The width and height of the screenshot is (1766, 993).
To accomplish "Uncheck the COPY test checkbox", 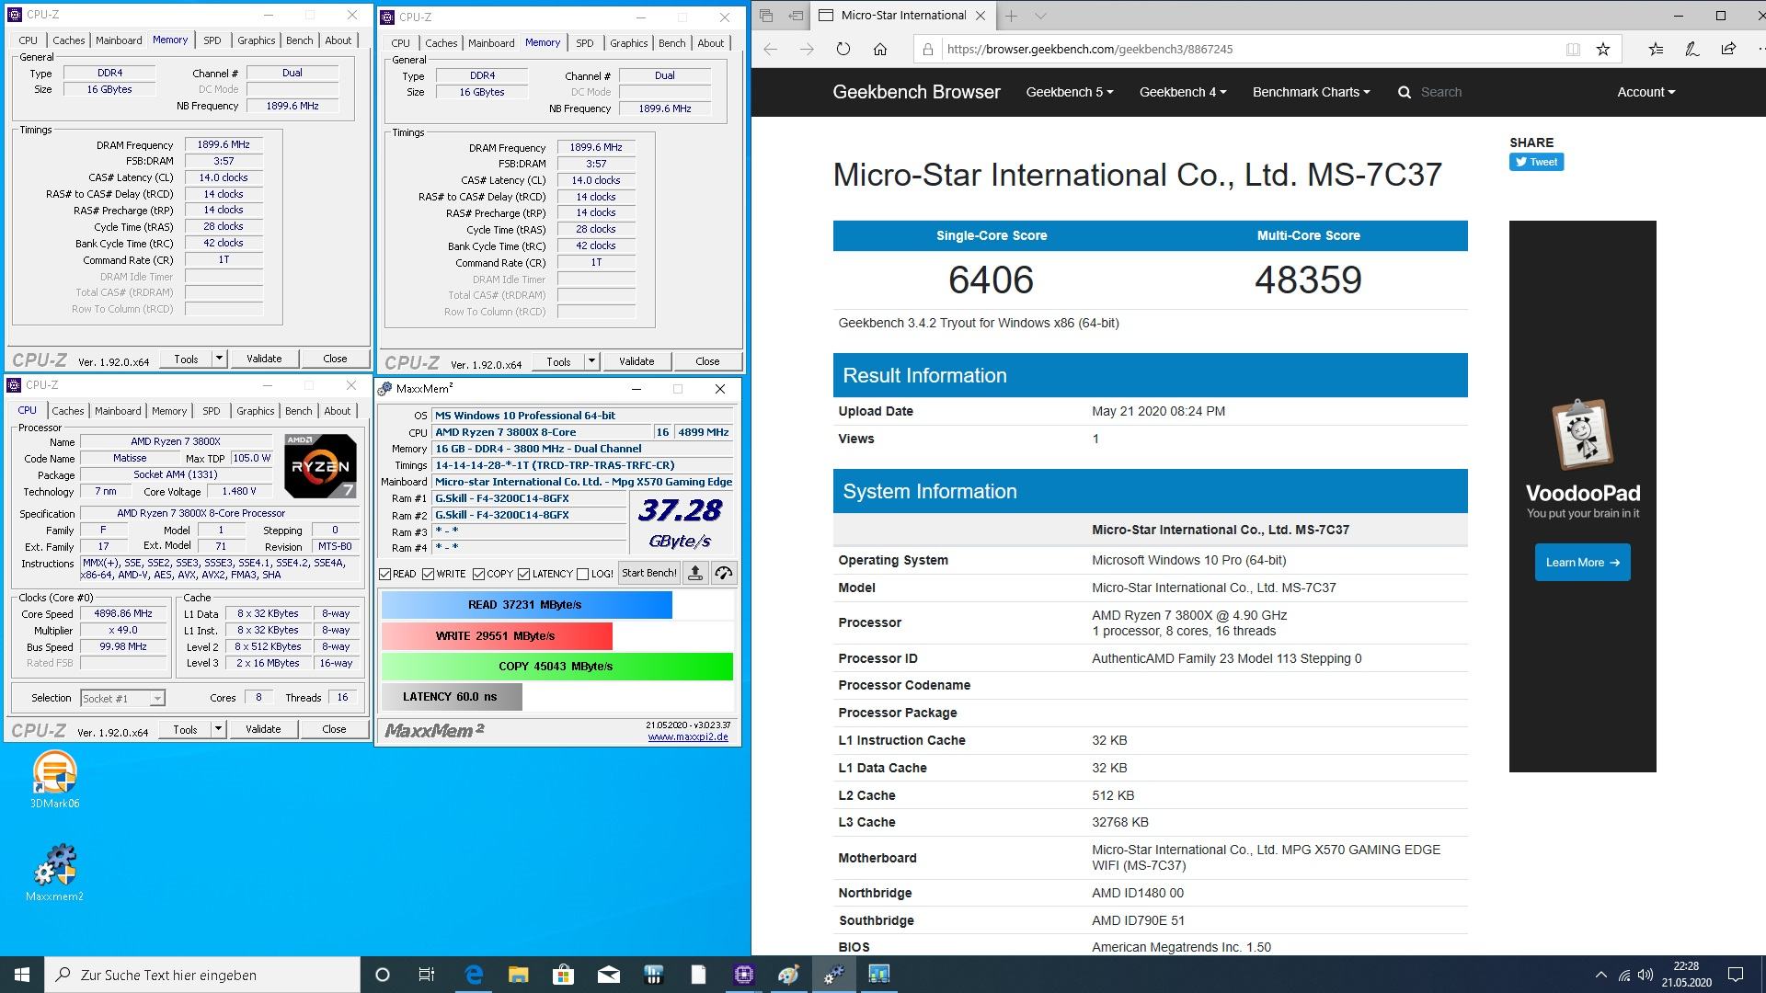I will (478, 574).
